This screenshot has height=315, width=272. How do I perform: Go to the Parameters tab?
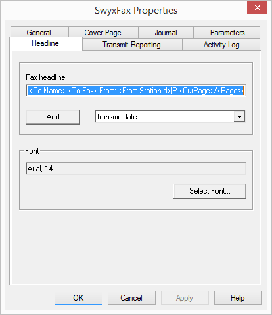[x=227, y=32]
